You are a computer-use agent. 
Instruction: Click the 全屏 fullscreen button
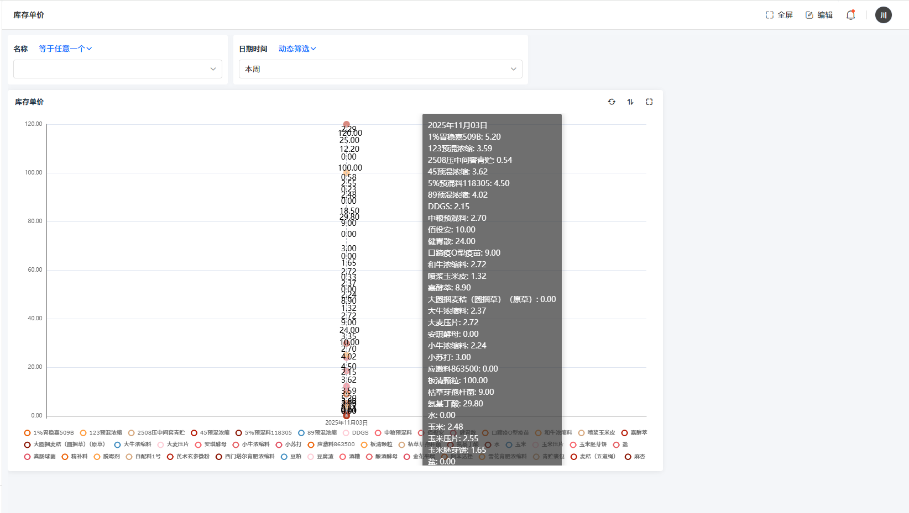coord(779,15)
